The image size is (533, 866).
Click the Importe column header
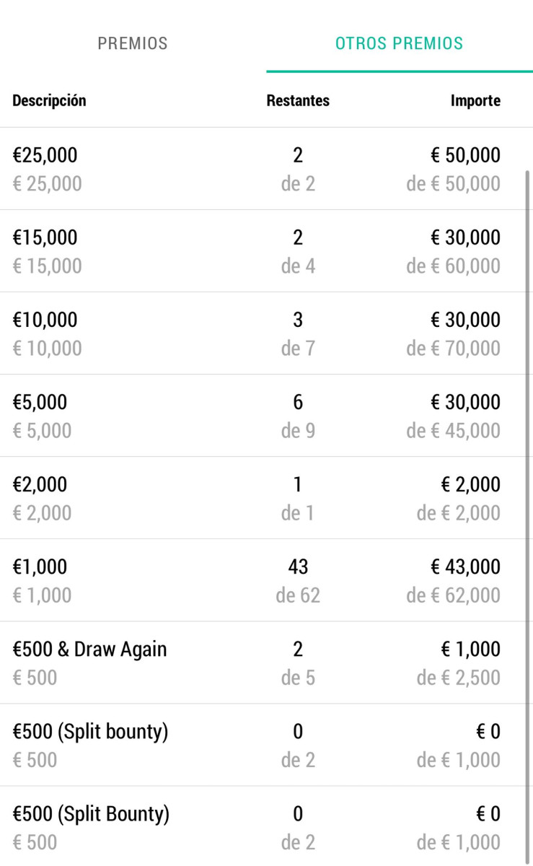pos(475,101)
